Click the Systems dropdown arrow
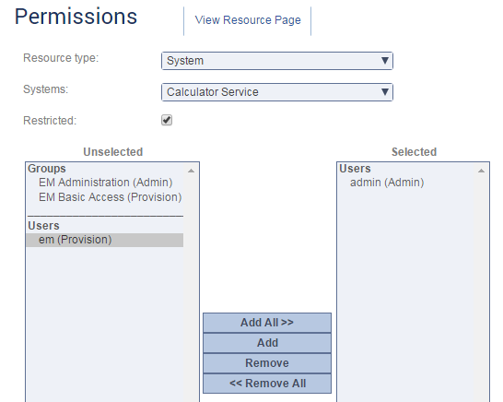The image size is (503, 402). point(385,92)
